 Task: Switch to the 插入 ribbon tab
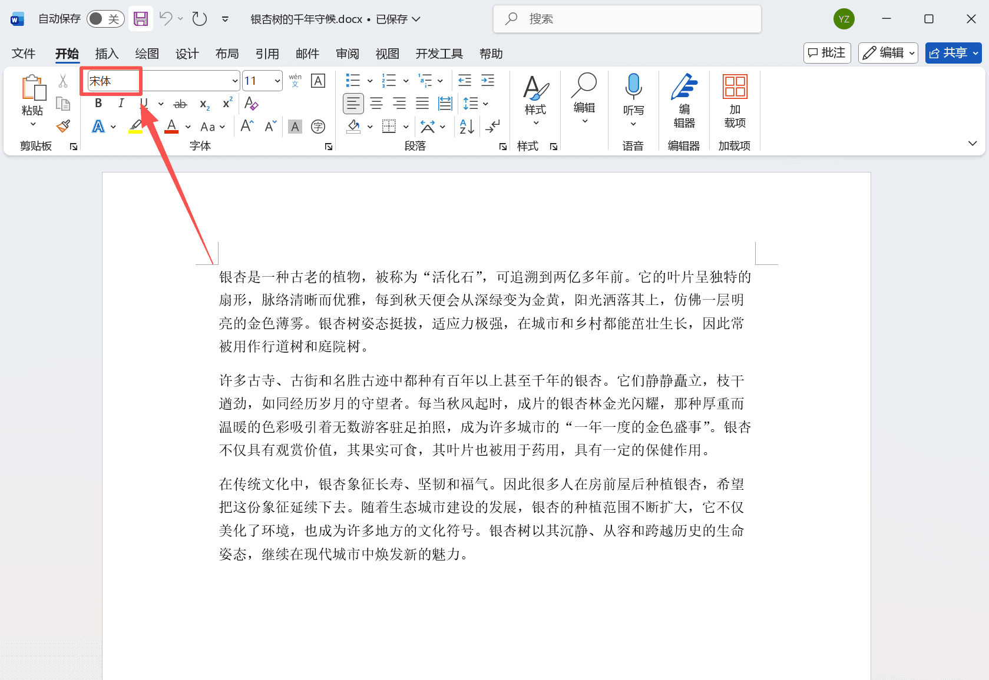[106, 54]
